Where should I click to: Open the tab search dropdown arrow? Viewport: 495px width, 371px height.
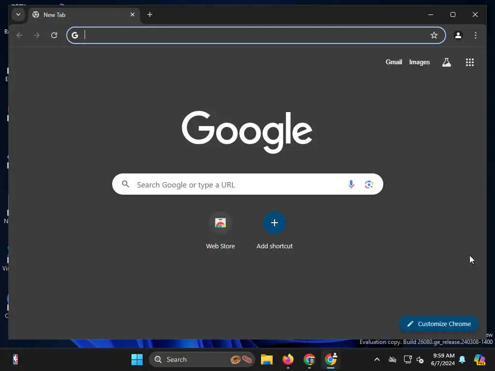(18, 14)
